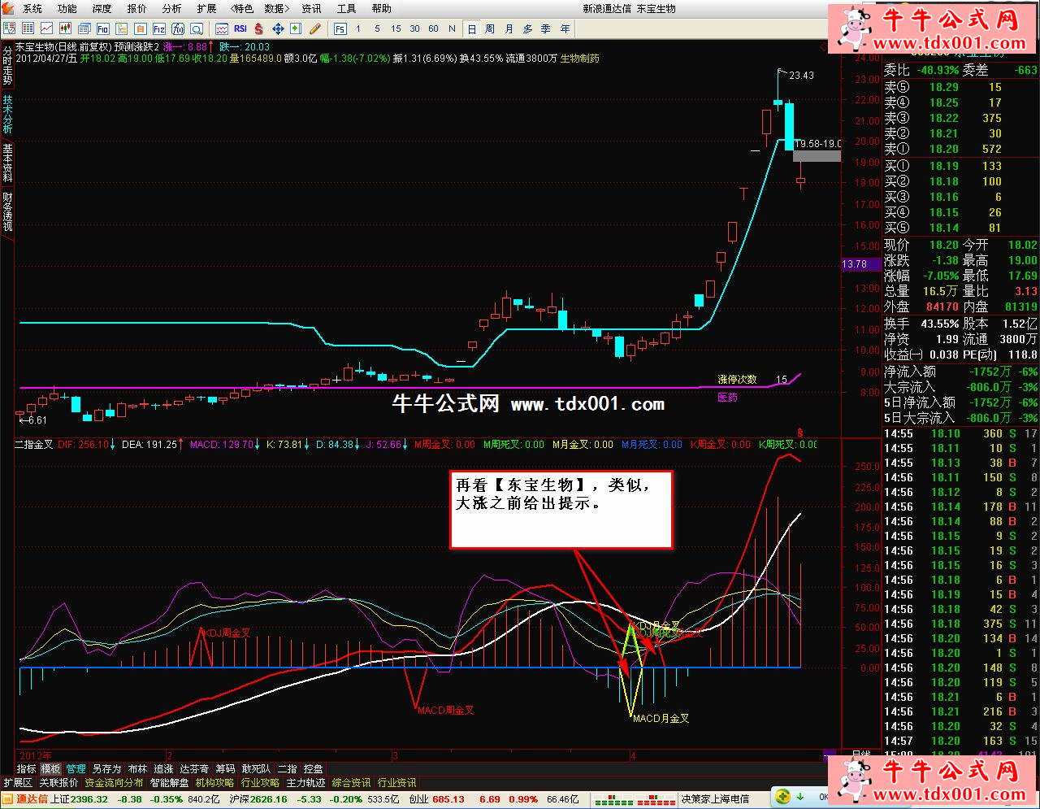Open the 功能 menu
The image size is (1040, 809).
[67, 9]
